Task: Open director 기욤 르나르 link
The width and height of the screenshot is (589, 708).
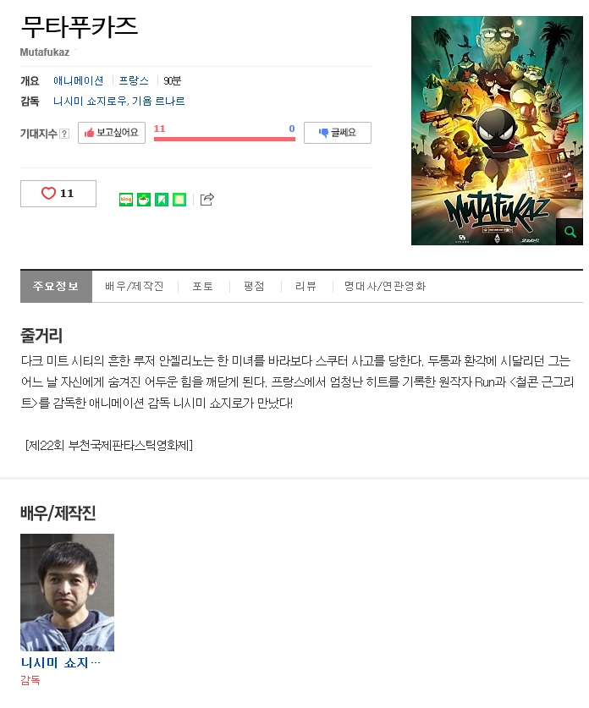Action: (x=158, y=102)
